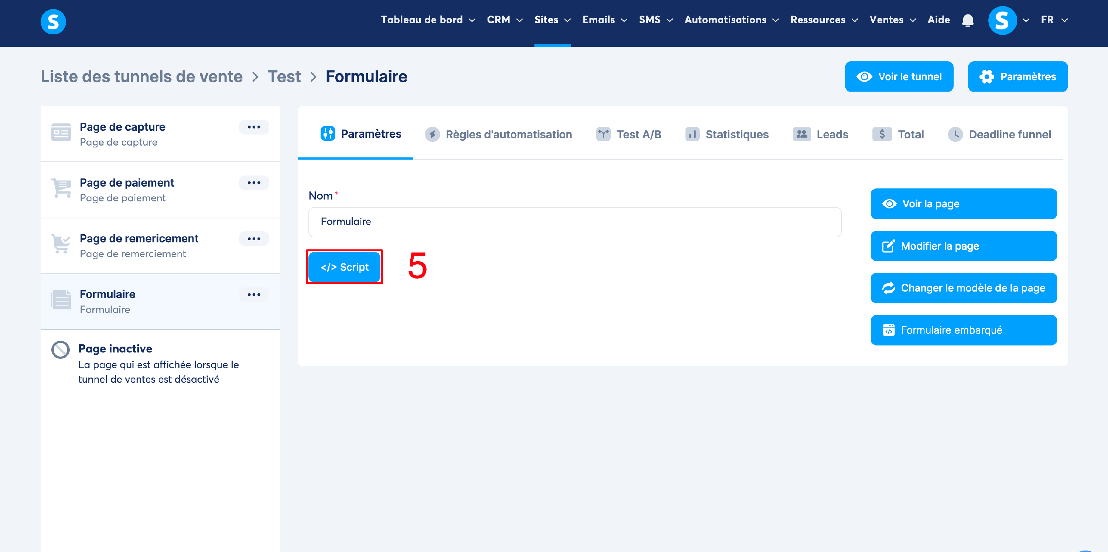
Task: Click Formulaire embarqué button
Action: tap(963, 330)
